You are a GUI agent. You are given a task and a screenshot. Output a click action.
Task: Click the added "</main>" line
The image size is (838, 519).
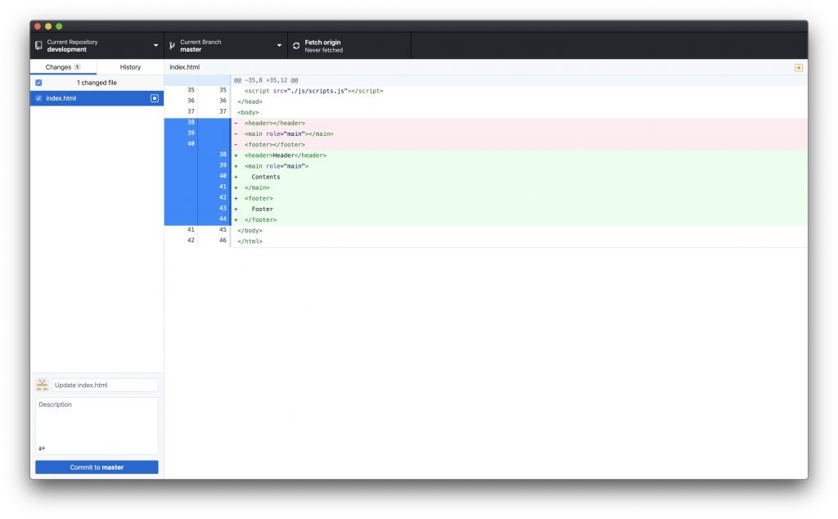tap(257, 187)
